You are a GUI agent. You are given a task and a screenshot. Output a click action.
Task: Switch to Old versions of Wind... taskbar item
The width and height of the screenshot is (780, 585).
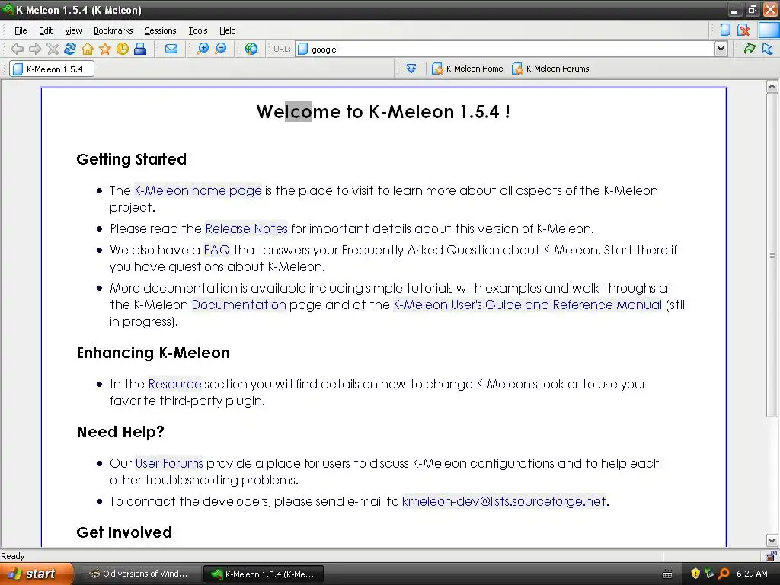coord(139,574)
